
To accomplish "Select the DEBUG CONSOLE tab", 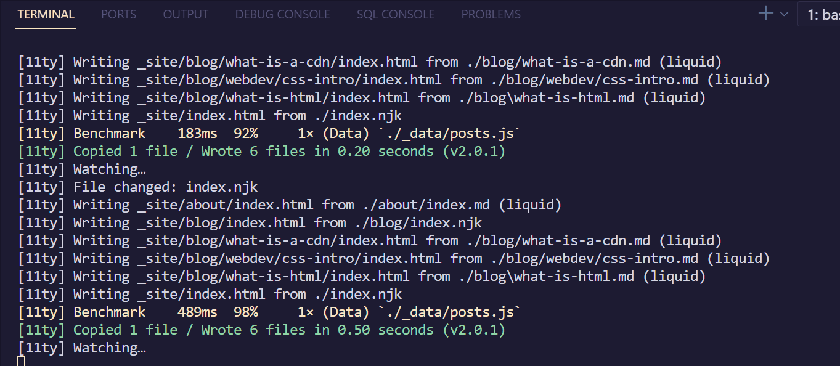I will [x=282, y=14].
